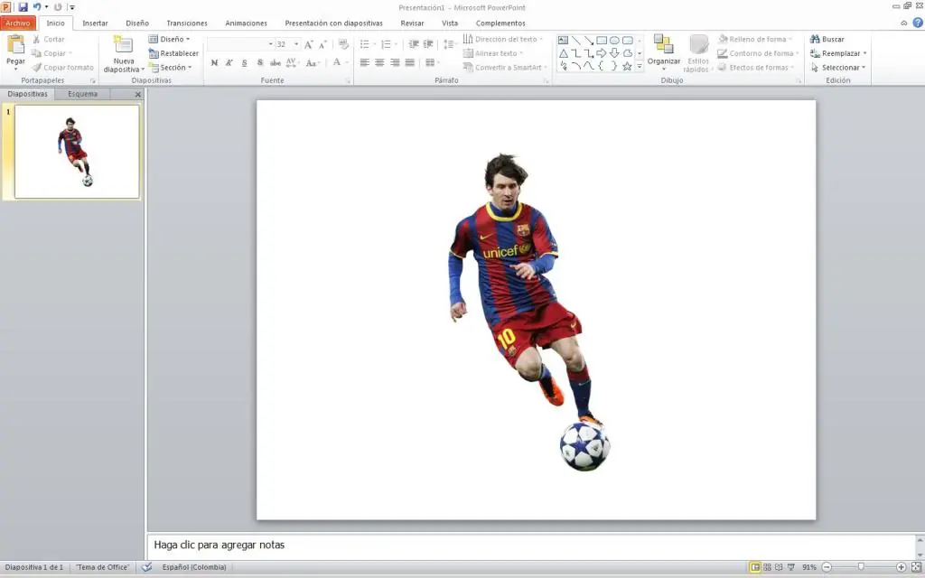Zoom out with the minus button
The height and width of the screenshot is (578, 925).
[x=827, y=567]
